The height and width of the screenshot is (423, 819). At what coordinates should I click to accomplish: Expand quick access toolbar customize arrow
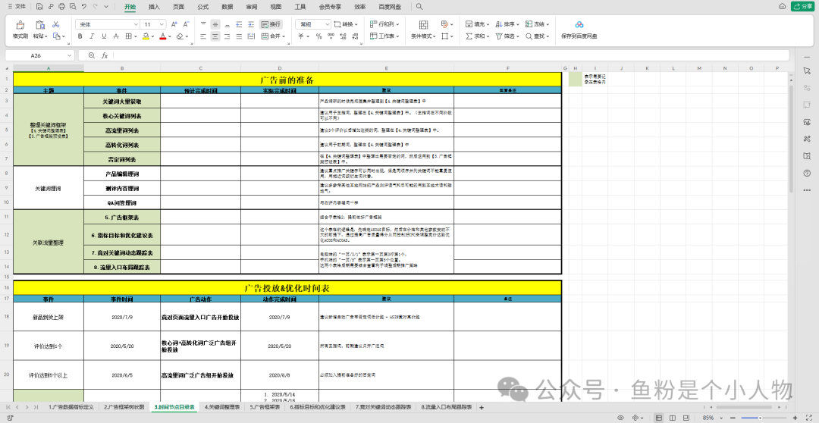[107, 7]
